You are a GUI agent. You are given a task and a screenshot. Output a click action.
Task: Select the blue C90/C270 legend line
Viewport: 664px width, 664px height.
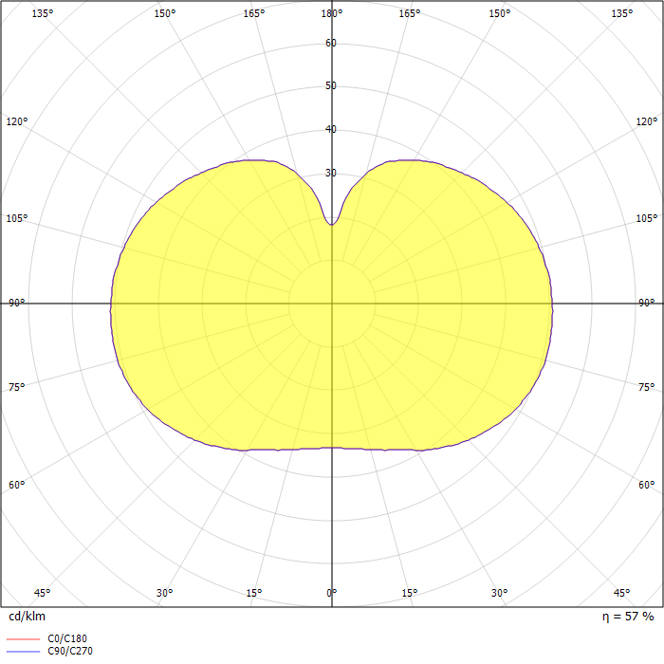(x=24, y=652)
